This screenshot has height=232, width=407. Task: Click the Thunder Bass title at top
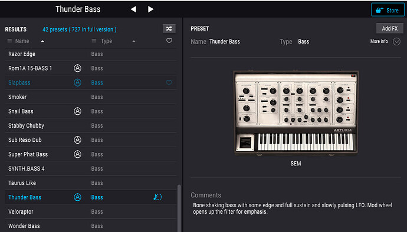pyautogui.click(x=78, y=9)
